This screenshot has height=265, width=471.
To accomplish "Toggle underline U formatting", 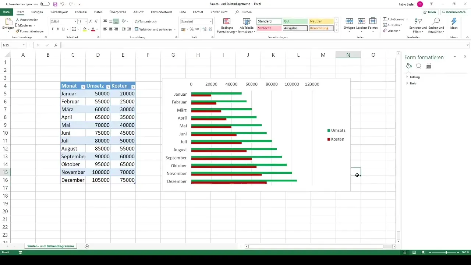I will (63, 29).
